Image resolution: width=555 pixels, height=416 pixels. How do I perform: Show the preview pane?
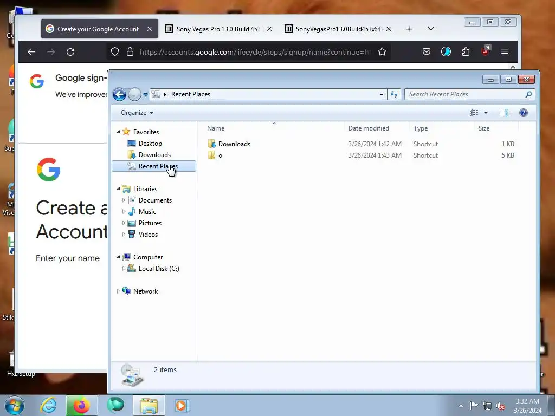504,113
